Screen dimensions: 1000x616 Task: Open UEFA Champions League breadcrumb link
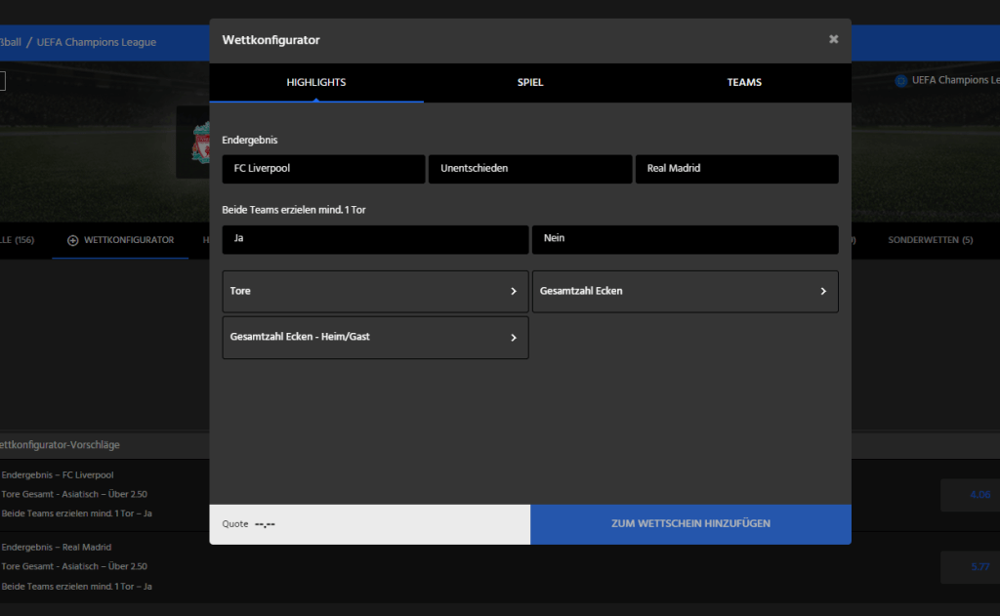click(x=97, y=42)
